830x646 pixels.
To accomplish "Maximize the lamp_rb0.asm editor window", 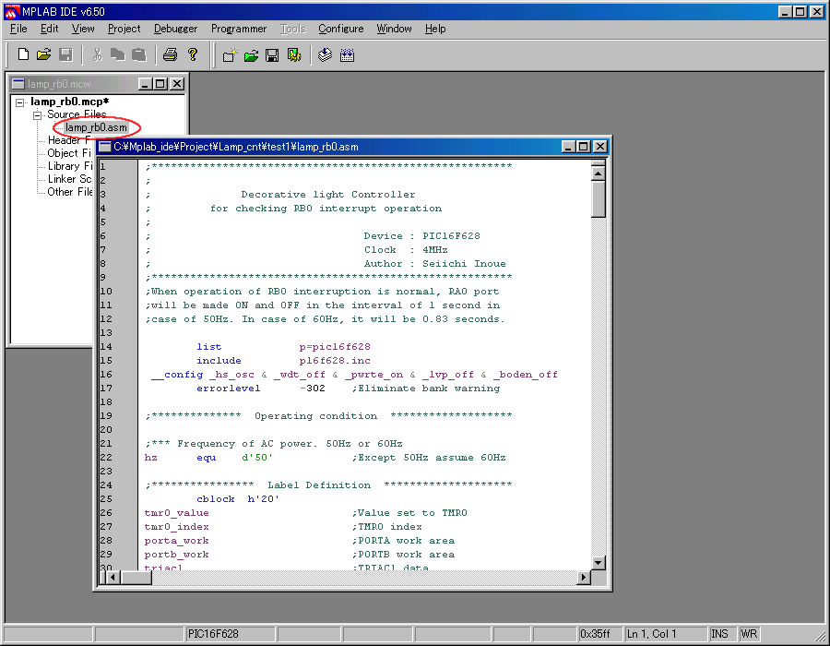I will coord(583,147).
